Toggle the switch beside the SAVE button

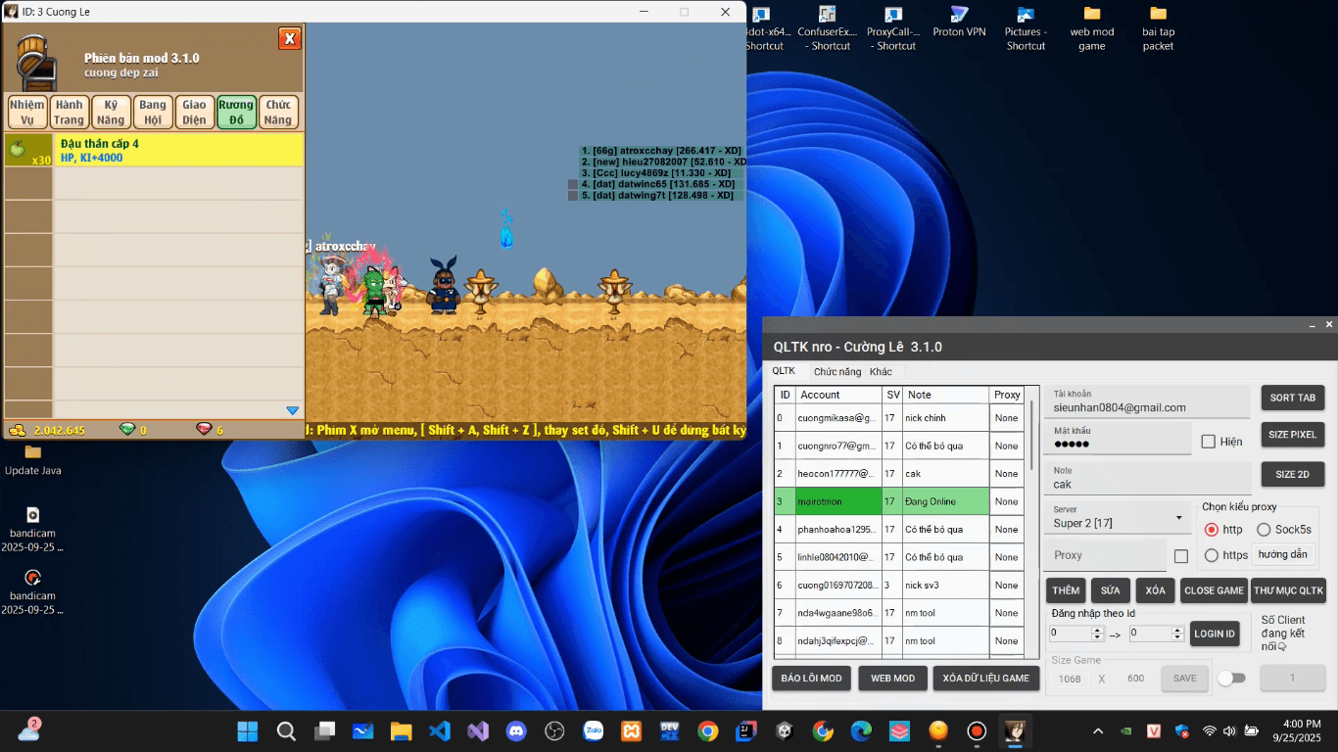(x=1231, y=678)
